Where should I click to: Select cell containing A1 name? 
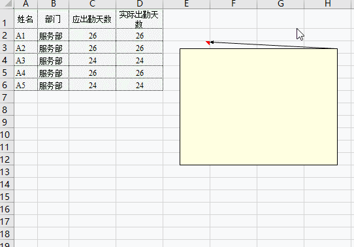25,35
